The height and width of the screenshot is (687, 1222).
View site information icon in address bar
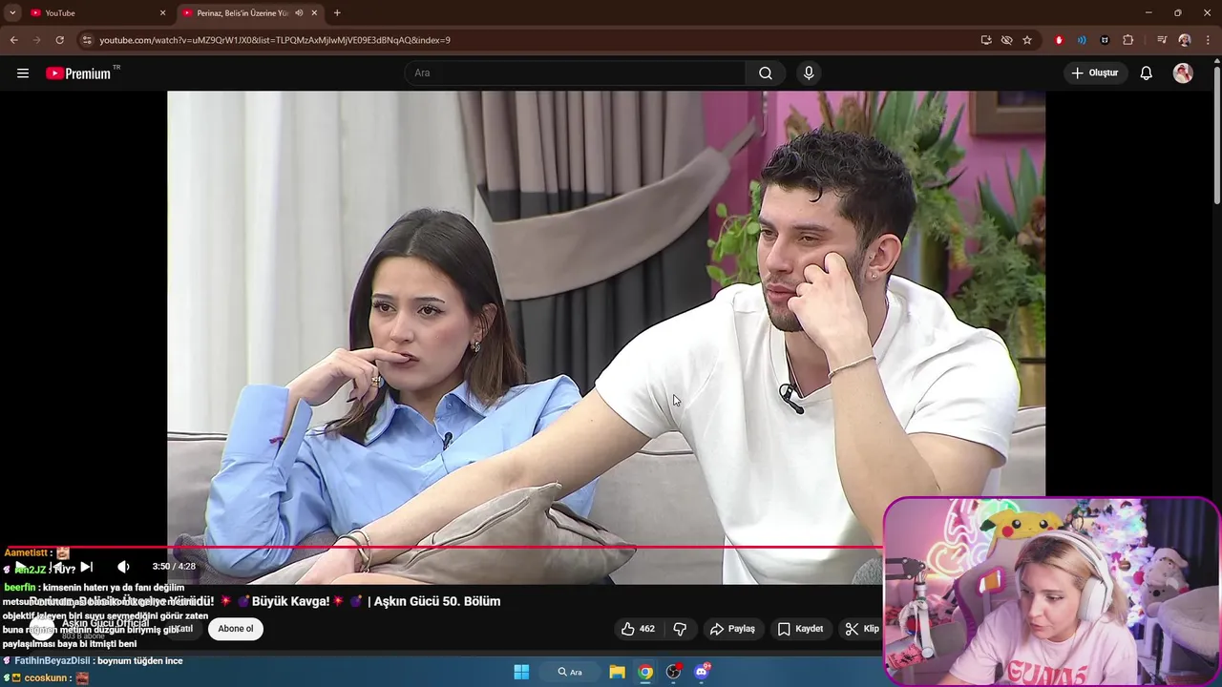pos(87,40)
